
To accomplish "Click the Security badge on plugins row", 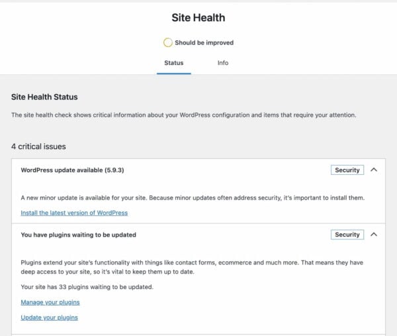I will pyautogui.click(x=347, y=235).
